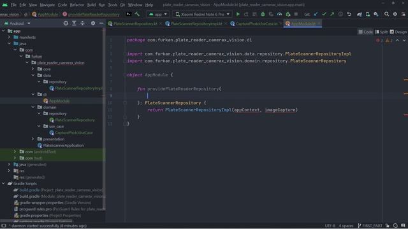
Task: Open IDE settings gear in main toolbar
Action: tap(395, 14)
